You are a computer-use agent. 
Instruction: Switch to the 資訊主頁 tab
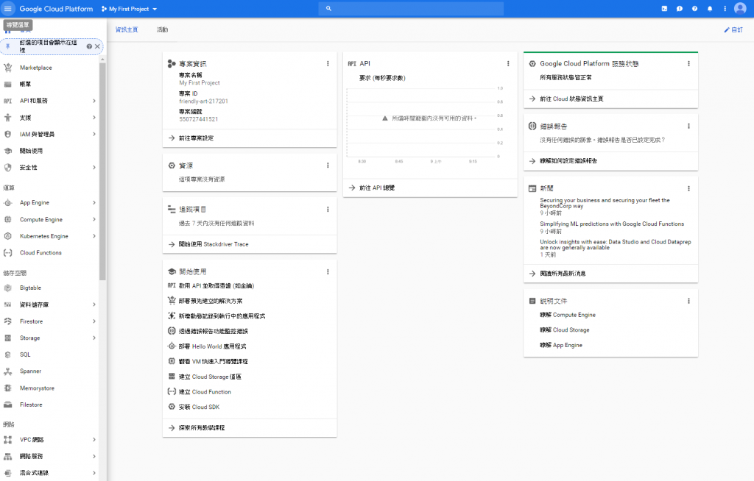pyautogui.click(x=127, y=30)
